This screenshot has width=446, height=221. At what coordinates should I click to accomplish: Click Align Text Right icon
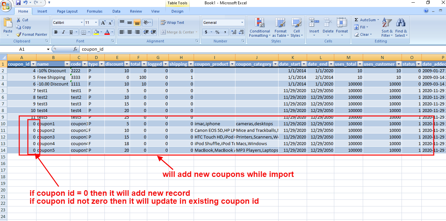tap(137, 32)
